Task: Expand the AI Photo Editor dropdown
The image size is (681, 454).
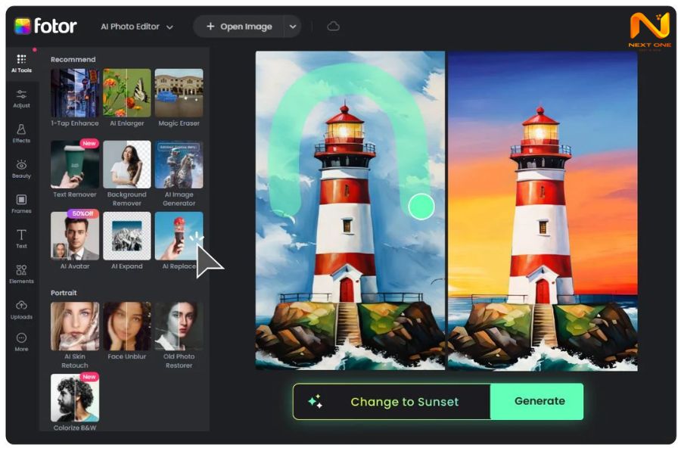Action: click(x=137, y=26)
